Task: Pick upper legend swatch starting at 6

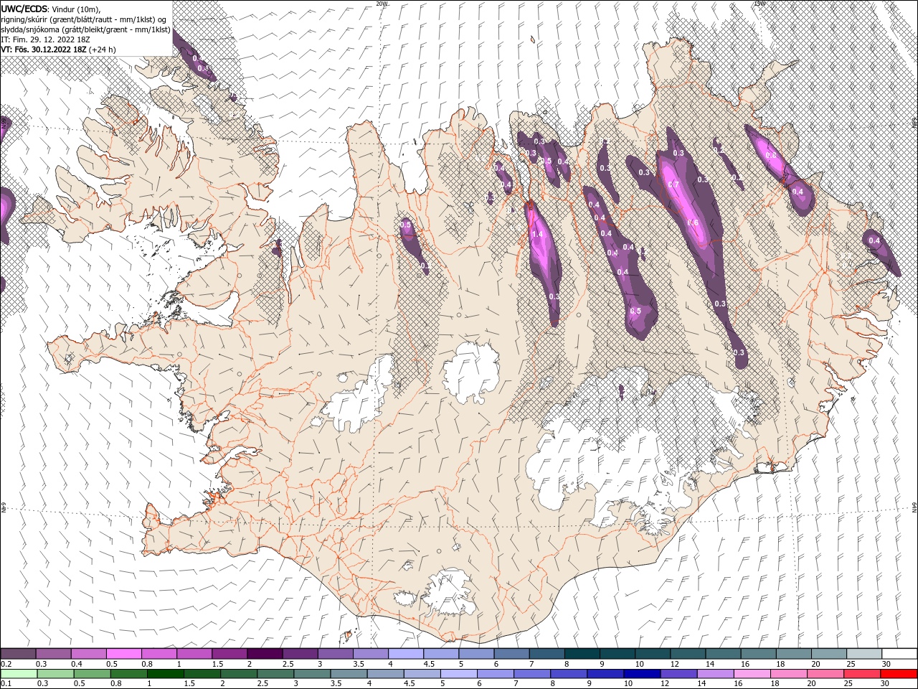Action: coord(511,654)
